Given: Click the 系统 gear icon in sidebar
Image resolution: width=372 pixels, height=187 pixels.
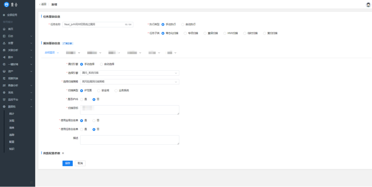Looking at the screenshot, I should click(4, 92).
